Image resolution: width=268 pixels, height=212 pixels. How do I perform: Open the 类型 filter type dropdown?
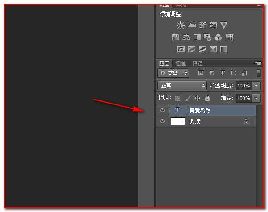(x=173, y=73)
